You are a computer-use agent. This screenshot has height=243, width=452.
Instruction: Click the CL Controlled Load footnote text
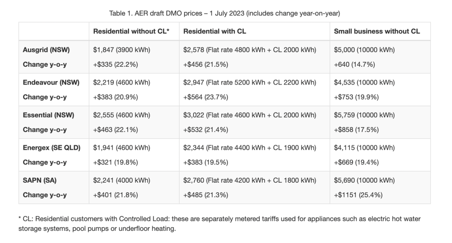tap(219, 224)
